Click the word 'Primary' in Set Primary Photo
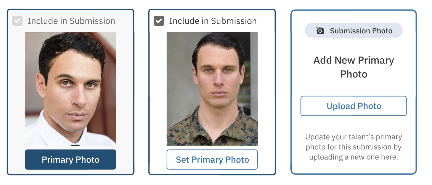The height and width of the screenshot is (185, 432). tap(207, 160)
